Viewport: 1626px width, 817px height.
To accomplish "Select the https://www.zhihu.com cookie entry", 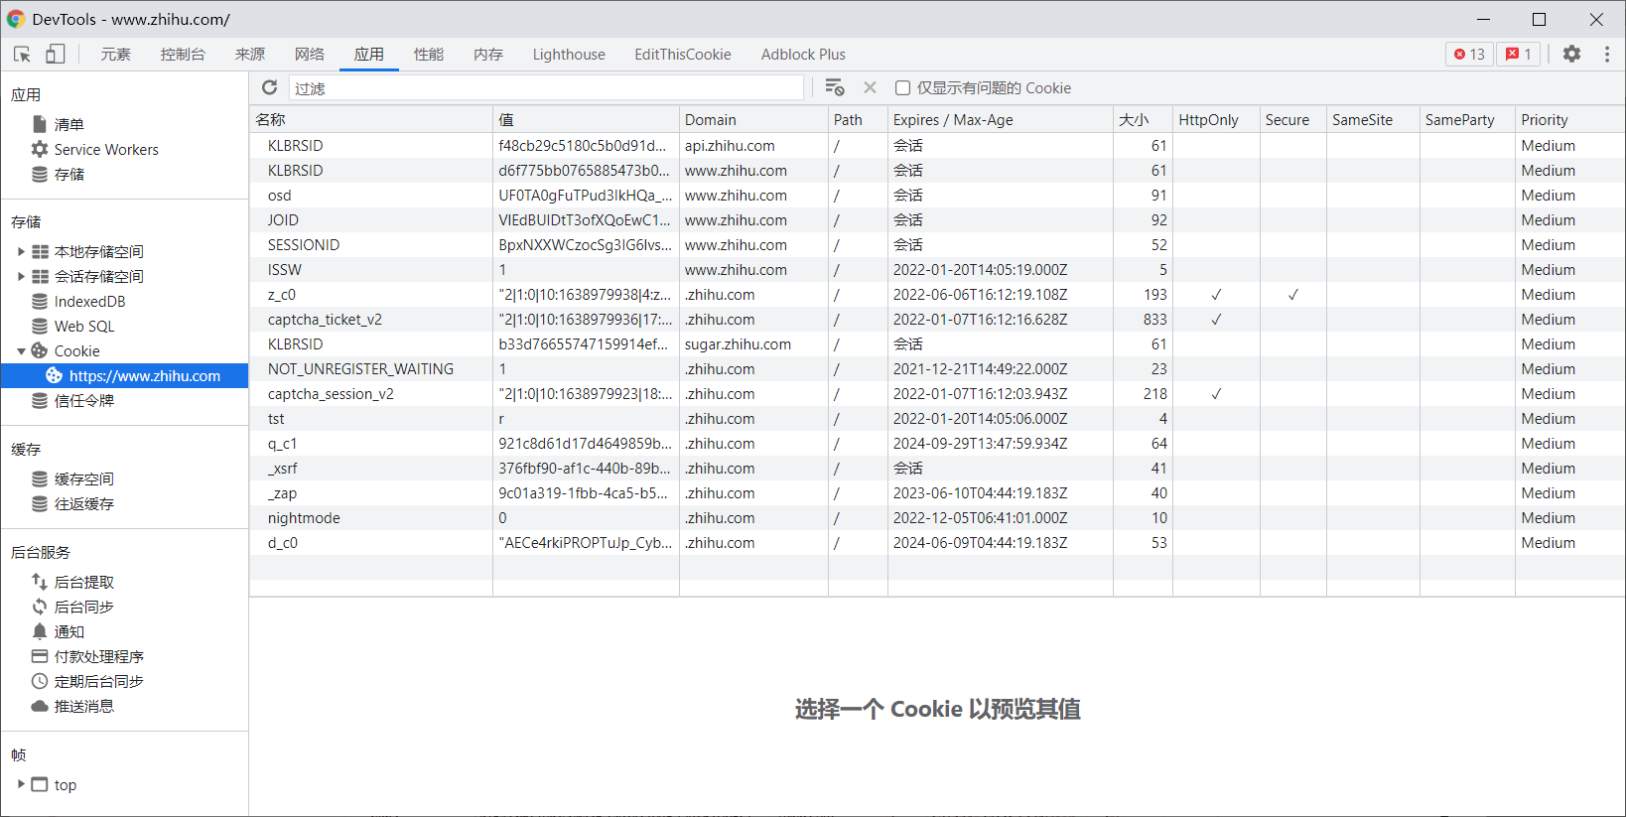I will (124, 375).
